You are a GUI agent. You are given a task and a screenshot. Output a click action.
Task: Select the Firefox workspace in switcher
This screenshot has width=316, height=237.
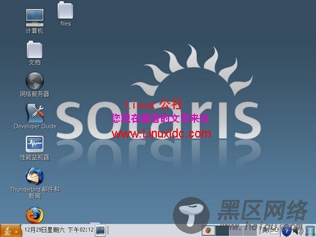(209, 230)
